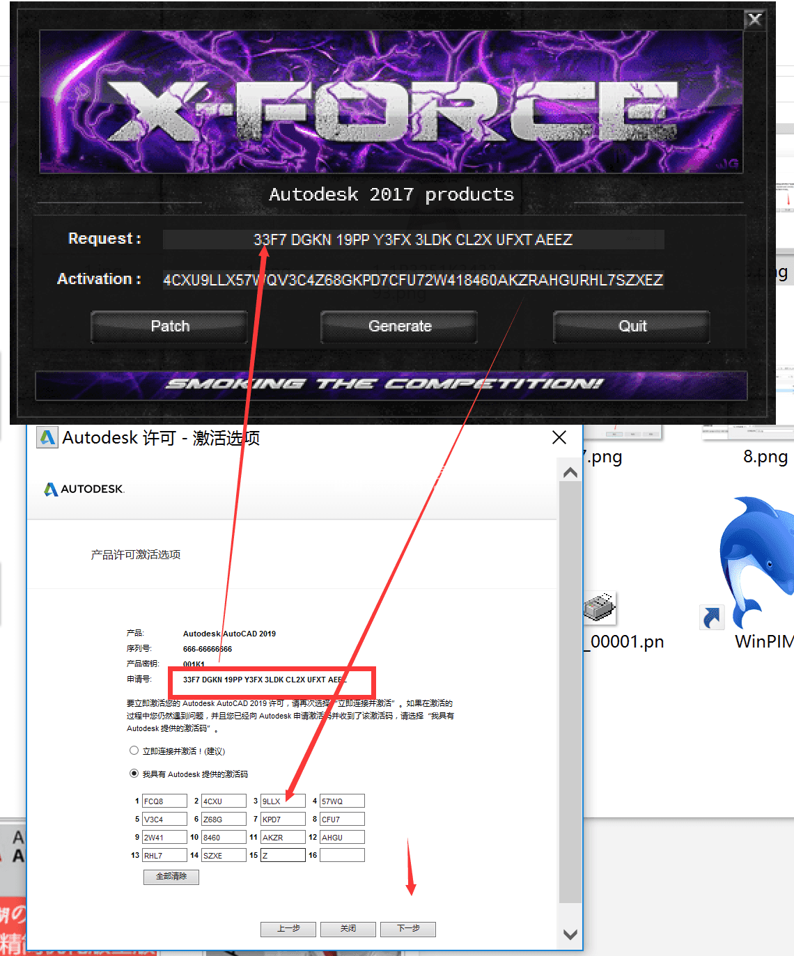The image size is (794, 956).
Task: Select the printer-icon file _00001 on desktop
Action: pos(599,607)
